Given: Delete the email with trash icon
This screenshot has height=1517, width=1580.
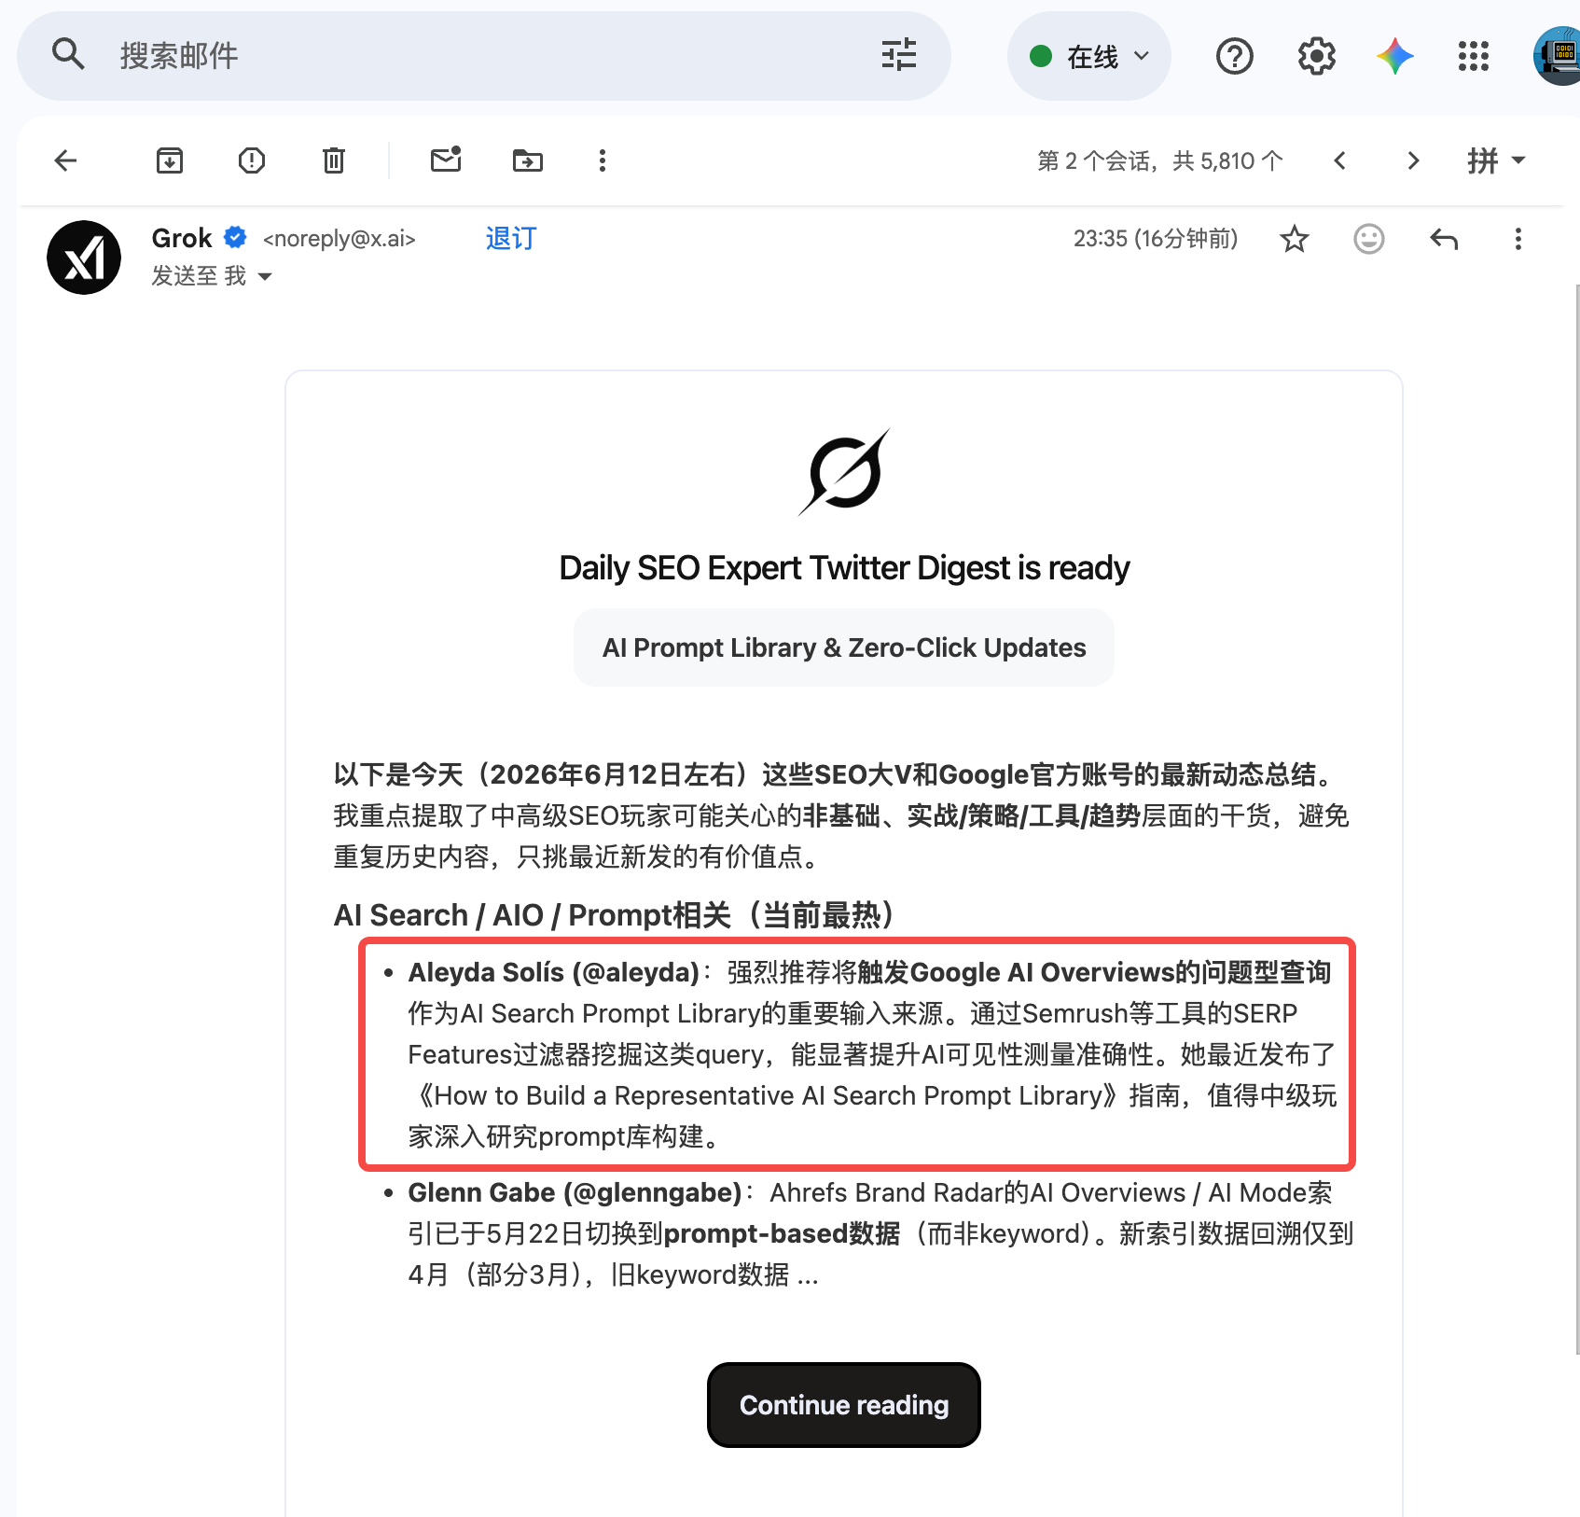Looking at the screenshot, I should pyautogui.click(x=334, y=160).
